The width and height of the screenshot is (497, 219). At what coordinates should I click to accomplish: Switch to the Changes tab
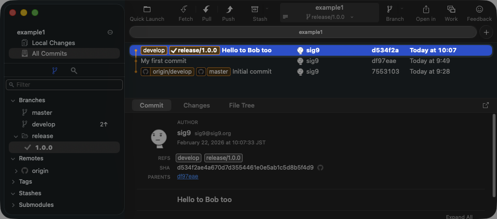[197, 105]
